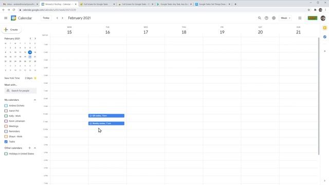Select day 21 in week header
The width and height of the screenshot is (329, 185).
[298, 32]
